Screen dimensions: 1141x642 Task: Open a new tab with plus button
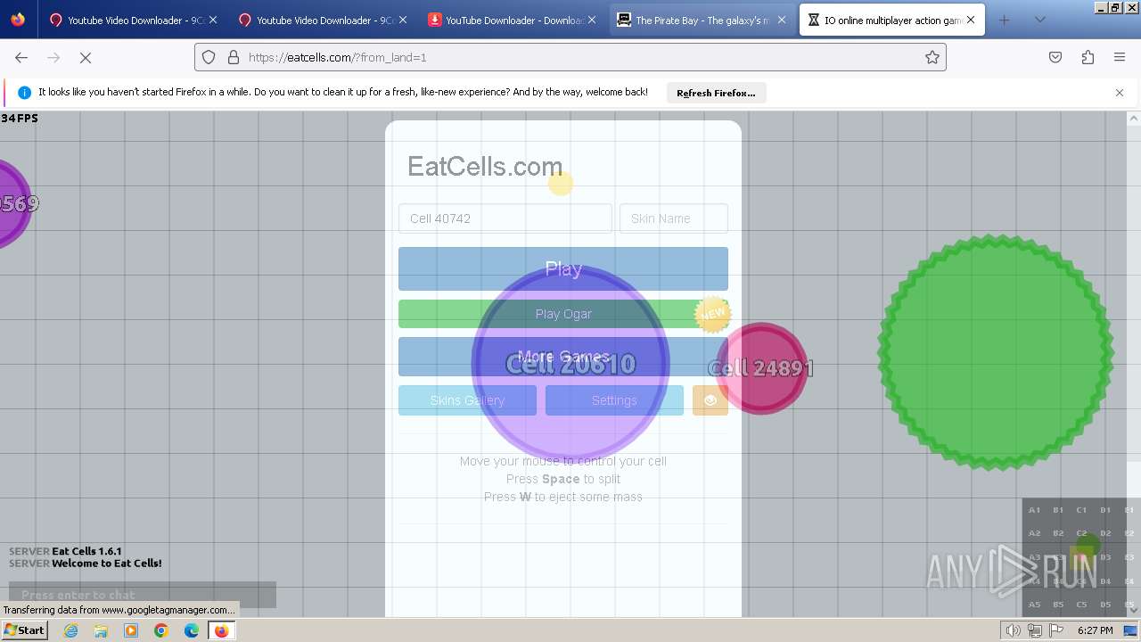1004,20
